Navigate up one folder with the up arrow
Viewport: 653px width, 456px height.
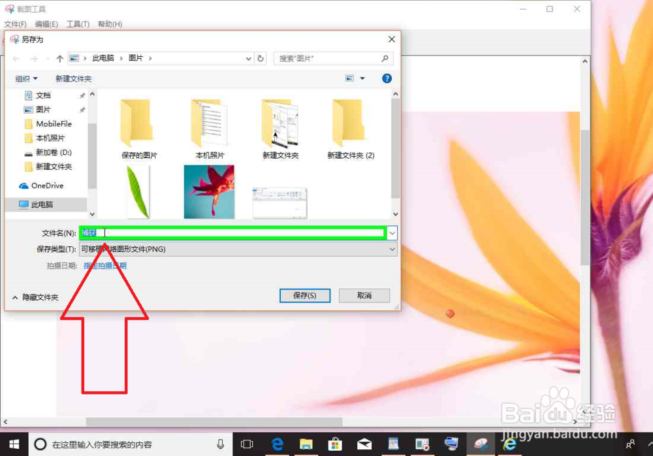pos(59,58)
